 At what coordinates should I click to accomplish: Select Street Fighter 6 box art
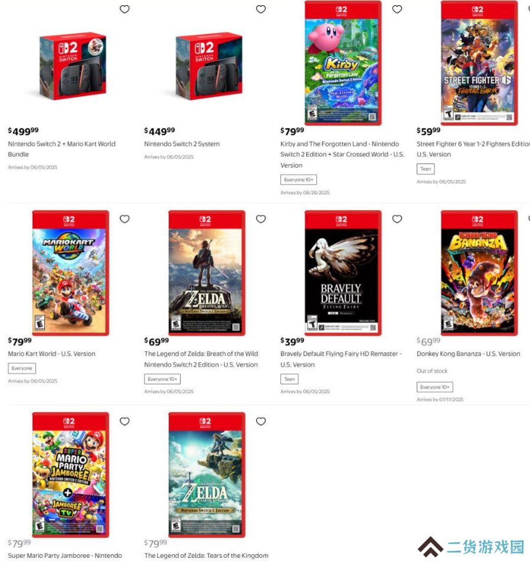click(479, 63)
